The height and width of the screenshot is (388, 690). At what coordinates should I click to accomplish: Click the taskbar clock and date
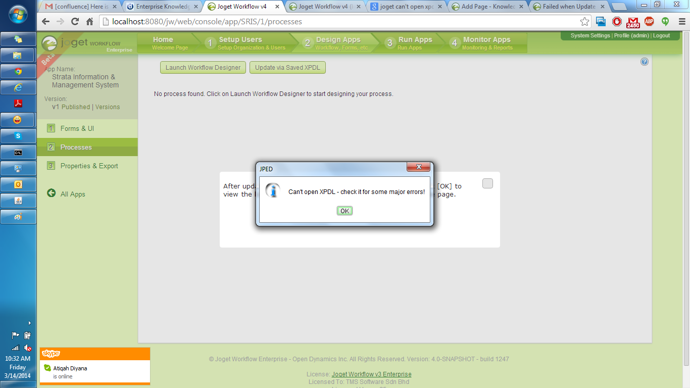(x=18, y=367)
